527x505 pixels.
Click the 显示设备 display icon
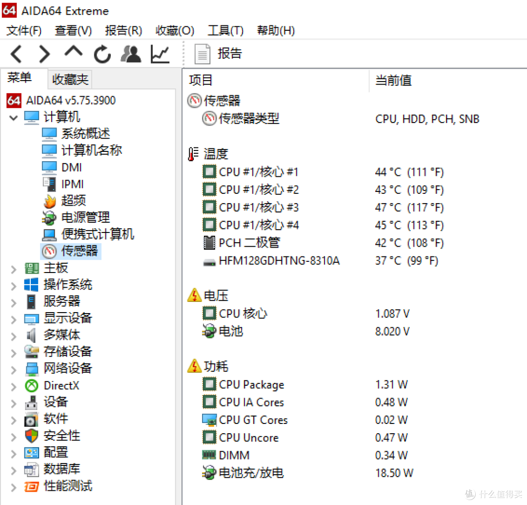[32, 318]
